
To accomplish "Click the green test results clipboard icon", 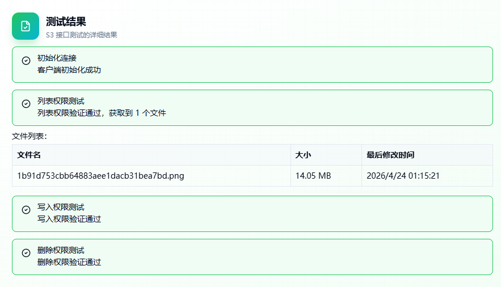I will click(x=26, y=26).
